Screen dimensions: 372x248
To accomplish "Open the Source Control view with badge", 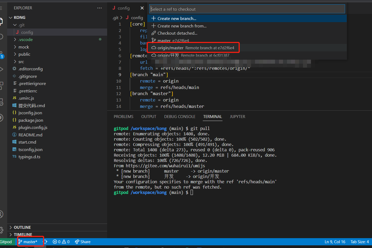I will point(1,55).
